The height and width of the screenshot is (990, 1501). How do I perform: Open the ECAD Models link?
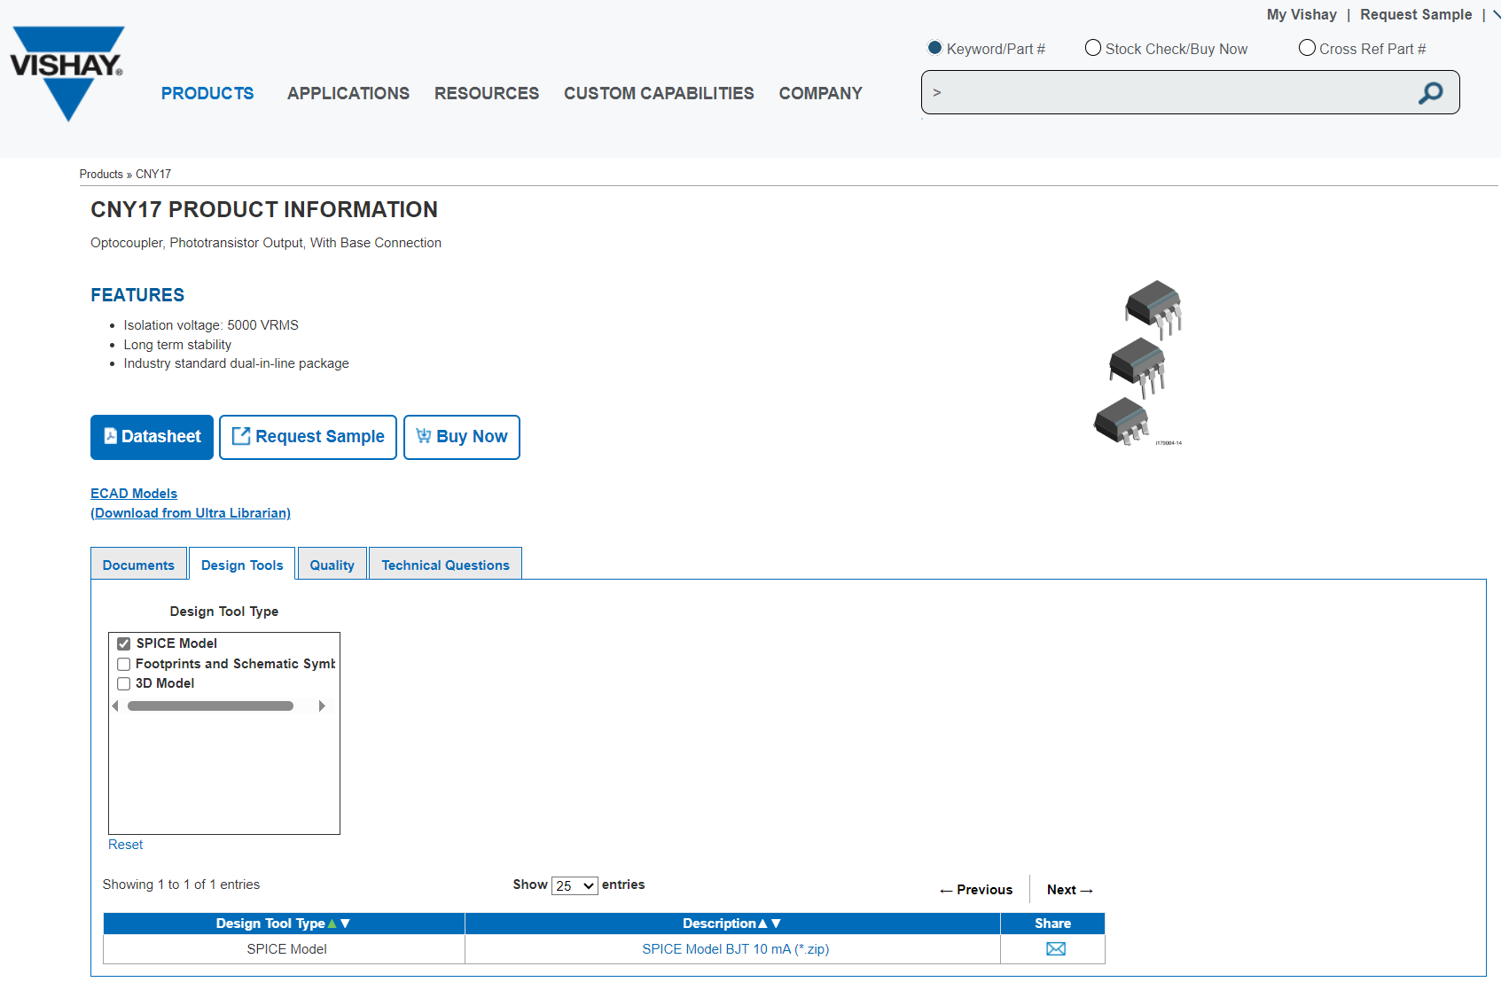coord(134,494)
